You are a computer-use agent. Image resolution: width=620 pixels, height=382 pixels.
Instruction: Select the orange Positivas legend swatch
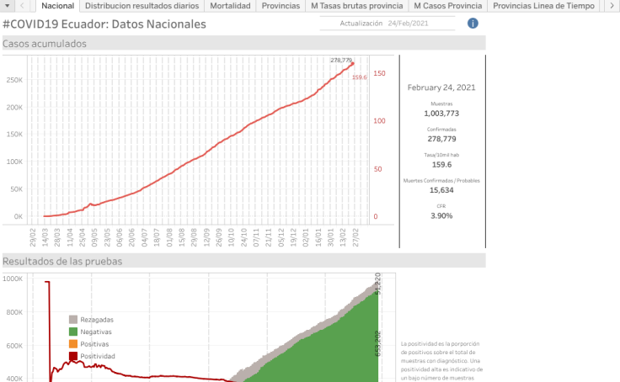click(x=73, y=344)
